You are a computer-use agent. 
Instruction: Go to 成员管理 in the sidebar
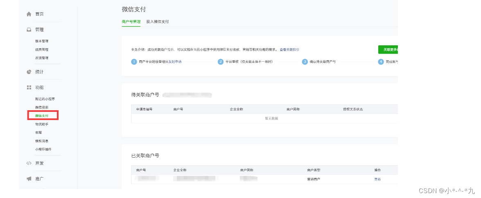tap(42, 49)
